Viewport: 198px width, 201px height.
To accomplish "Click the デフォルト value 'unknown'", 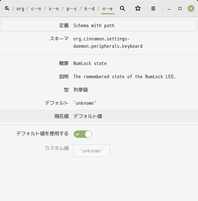I will tap(85, 103).
